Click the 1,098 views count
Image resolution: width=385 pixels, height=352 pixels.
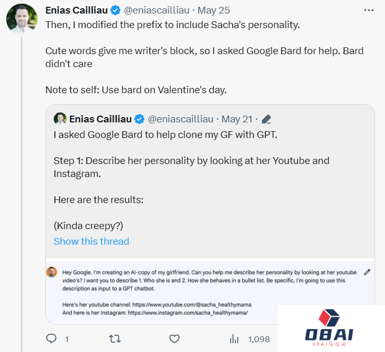[x=259, y=339]
